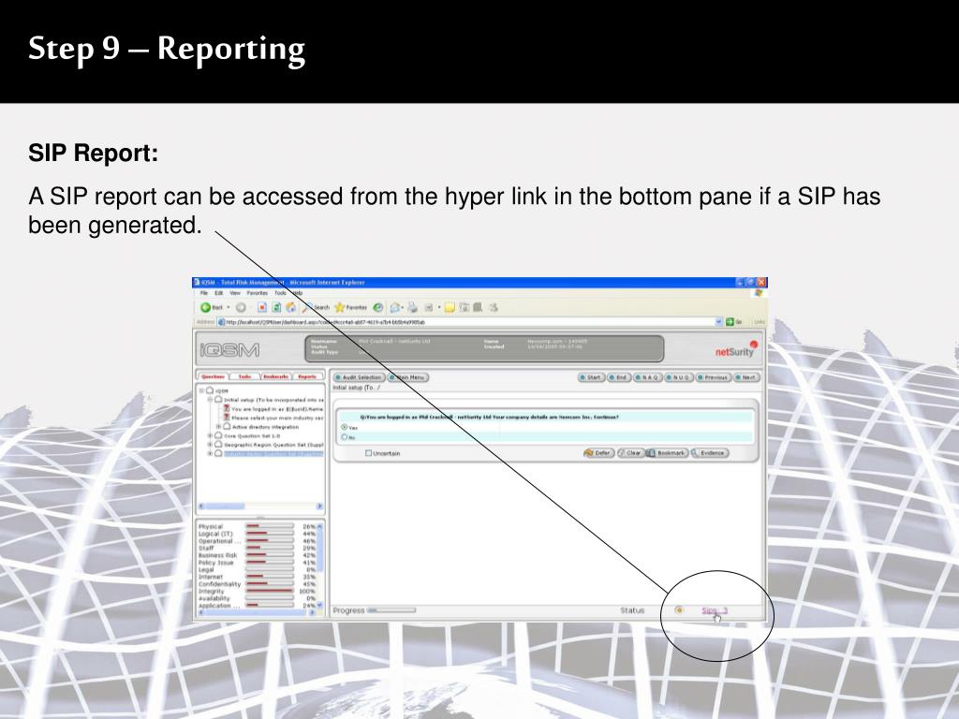Screen dimensions: 959x719
Task: Expand the Core Question Set 1.0 node
Action: coord(210,436)
